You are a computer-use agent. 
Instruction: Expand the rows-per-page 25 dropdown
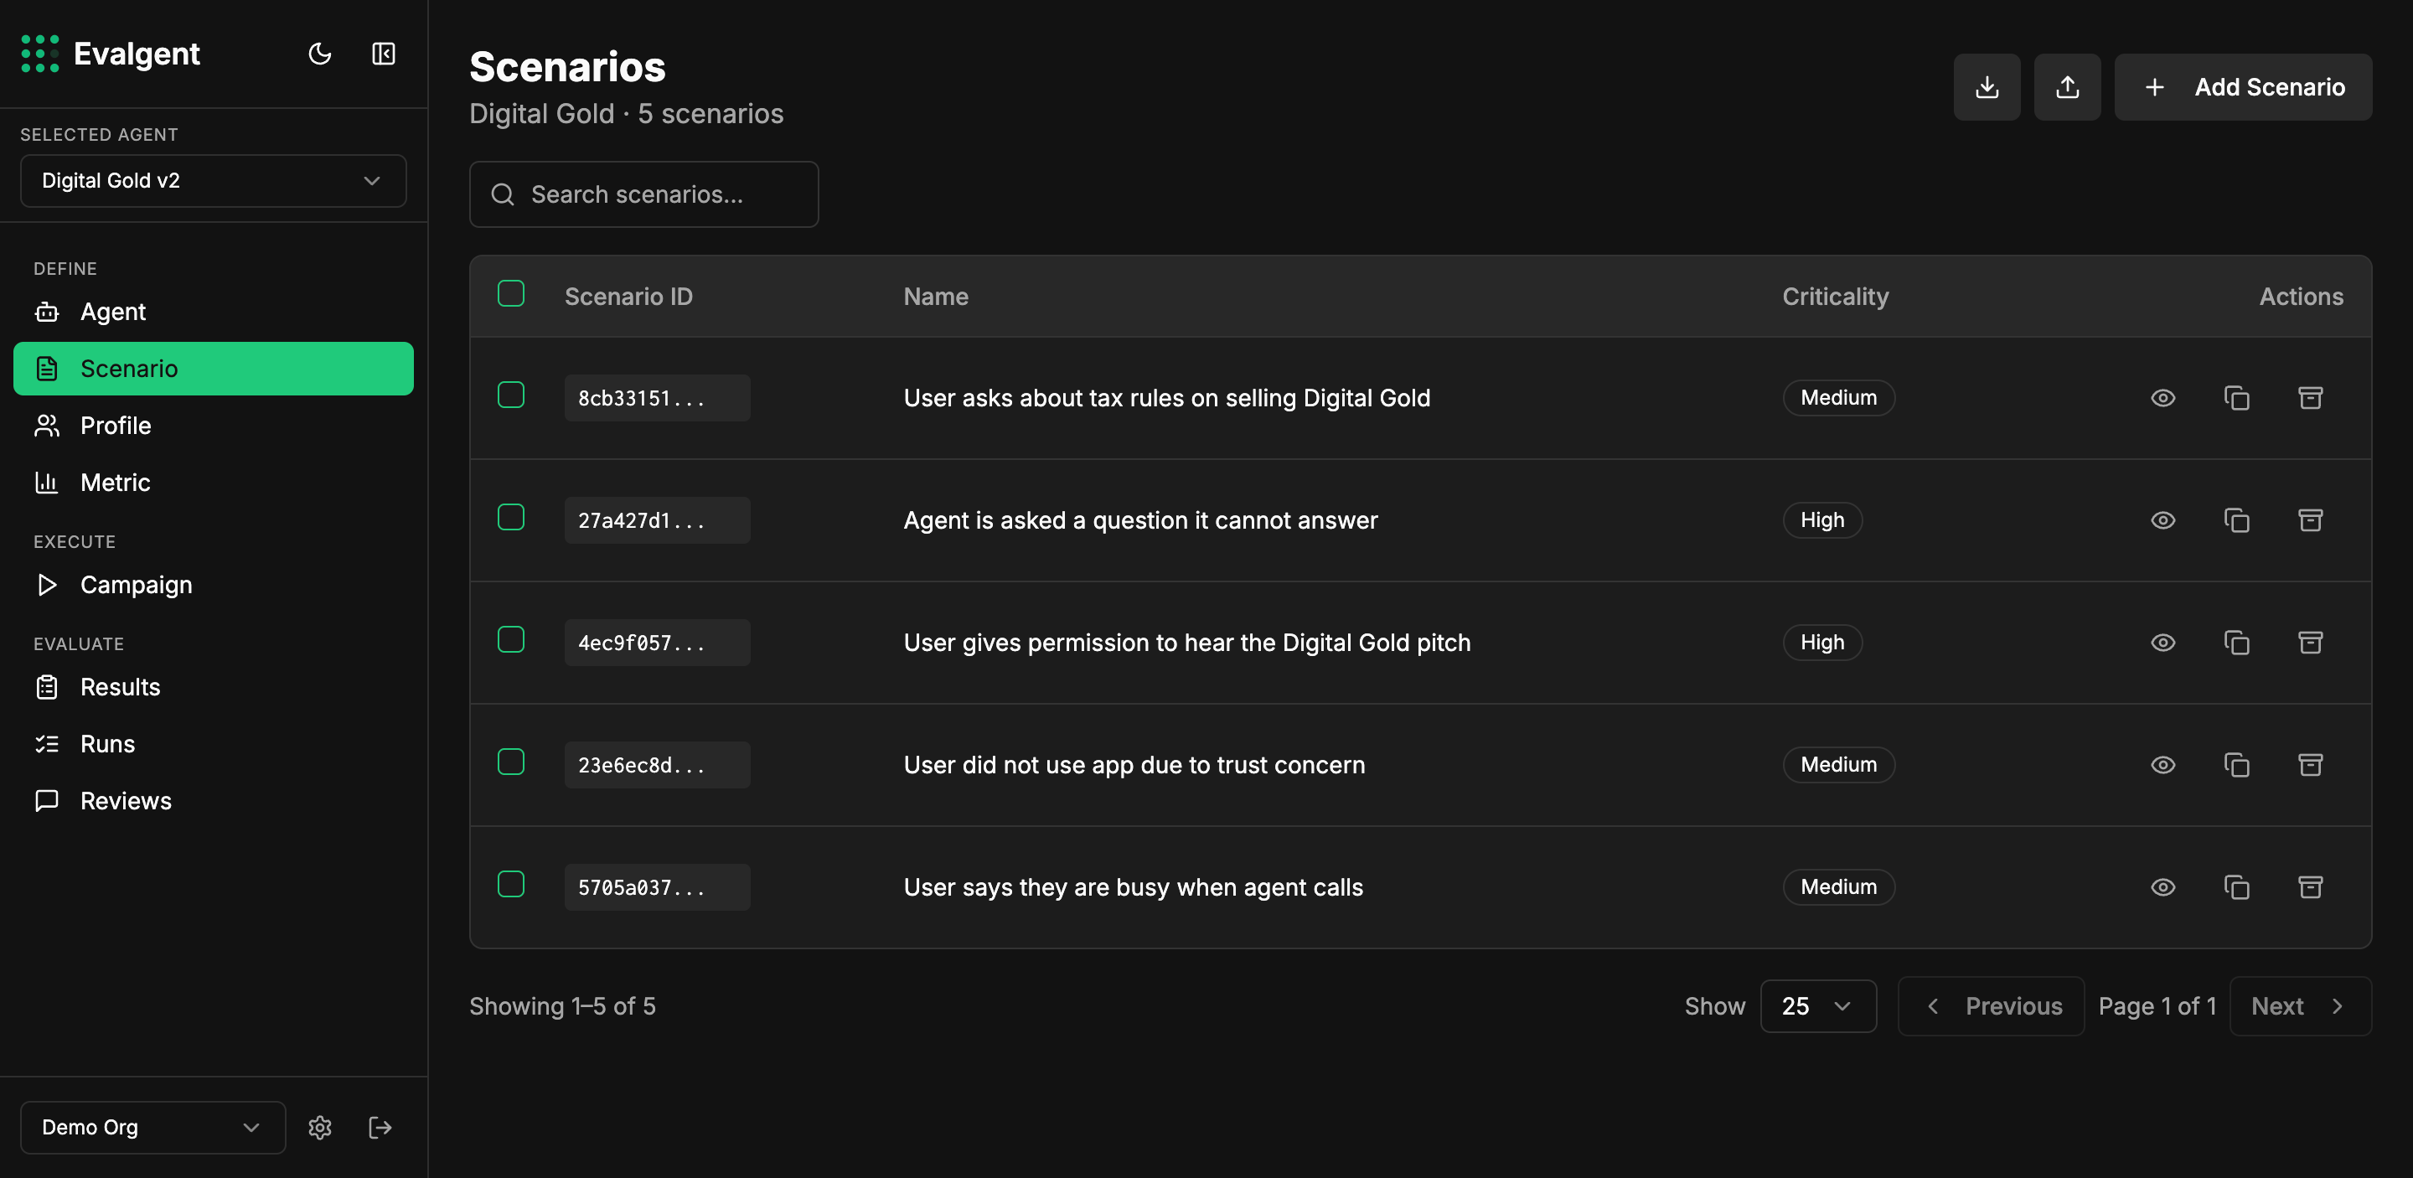click(x=1817, y=1005)
